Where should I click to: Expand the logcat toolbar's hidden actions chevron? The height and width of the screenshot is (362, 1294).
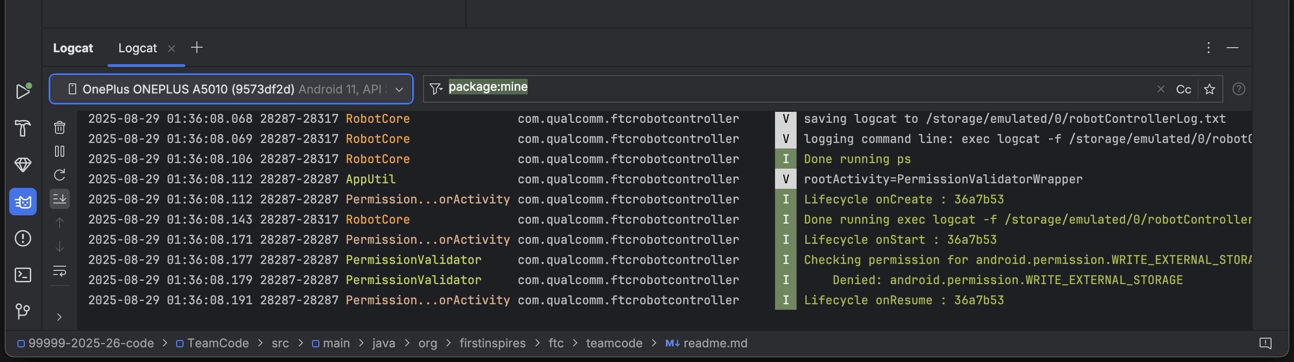click(59, 317)
